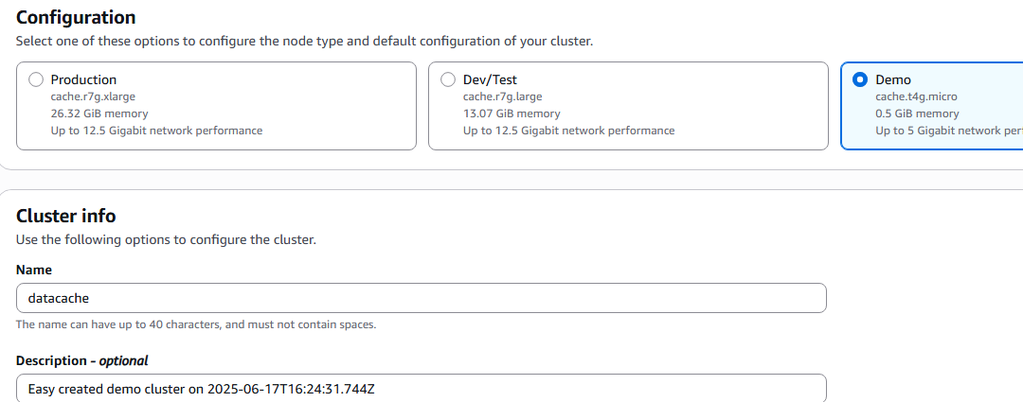1023x402 pixels.
Task: Select the Production radio button
Action: 36,79
